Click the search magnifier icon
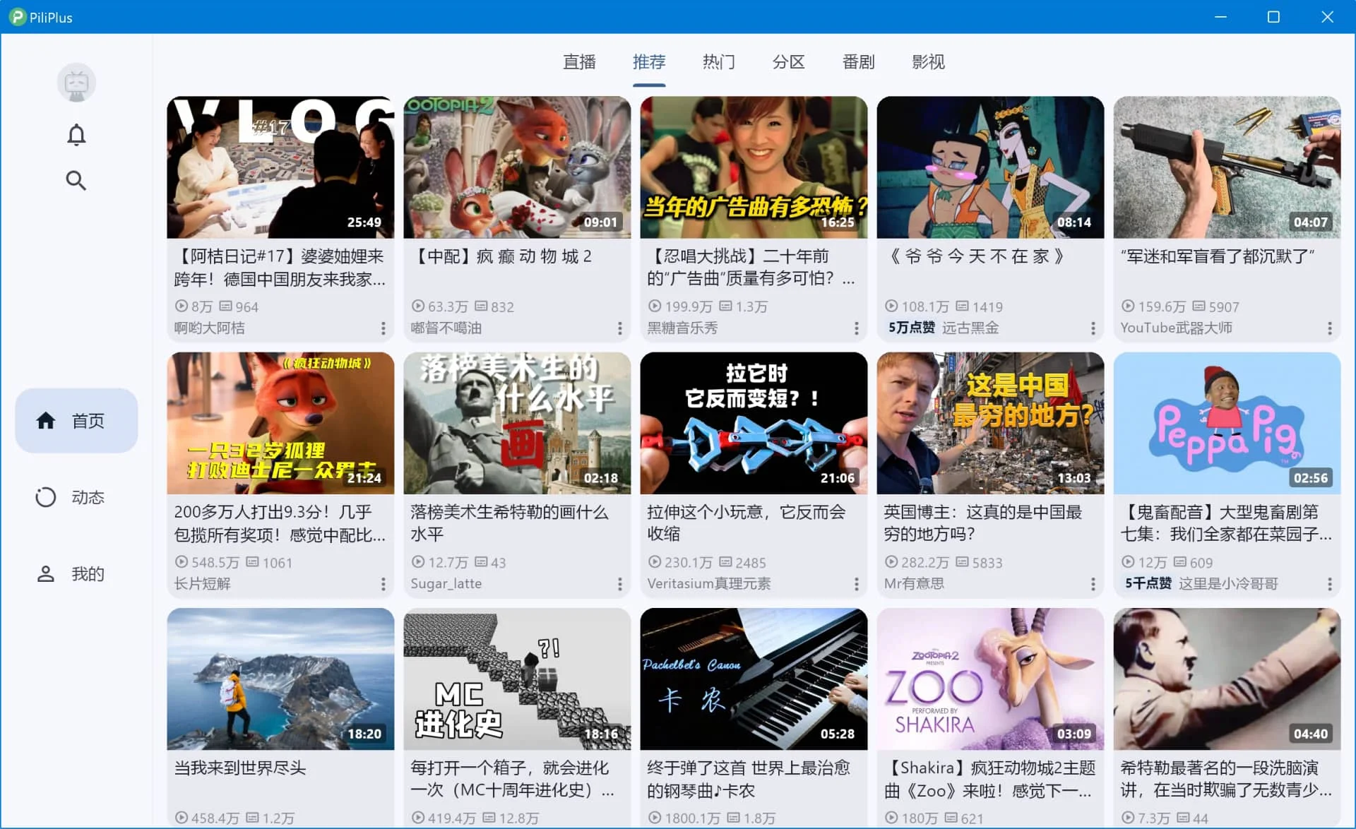Screen dimensions: 1356x829 coord(76,181)
